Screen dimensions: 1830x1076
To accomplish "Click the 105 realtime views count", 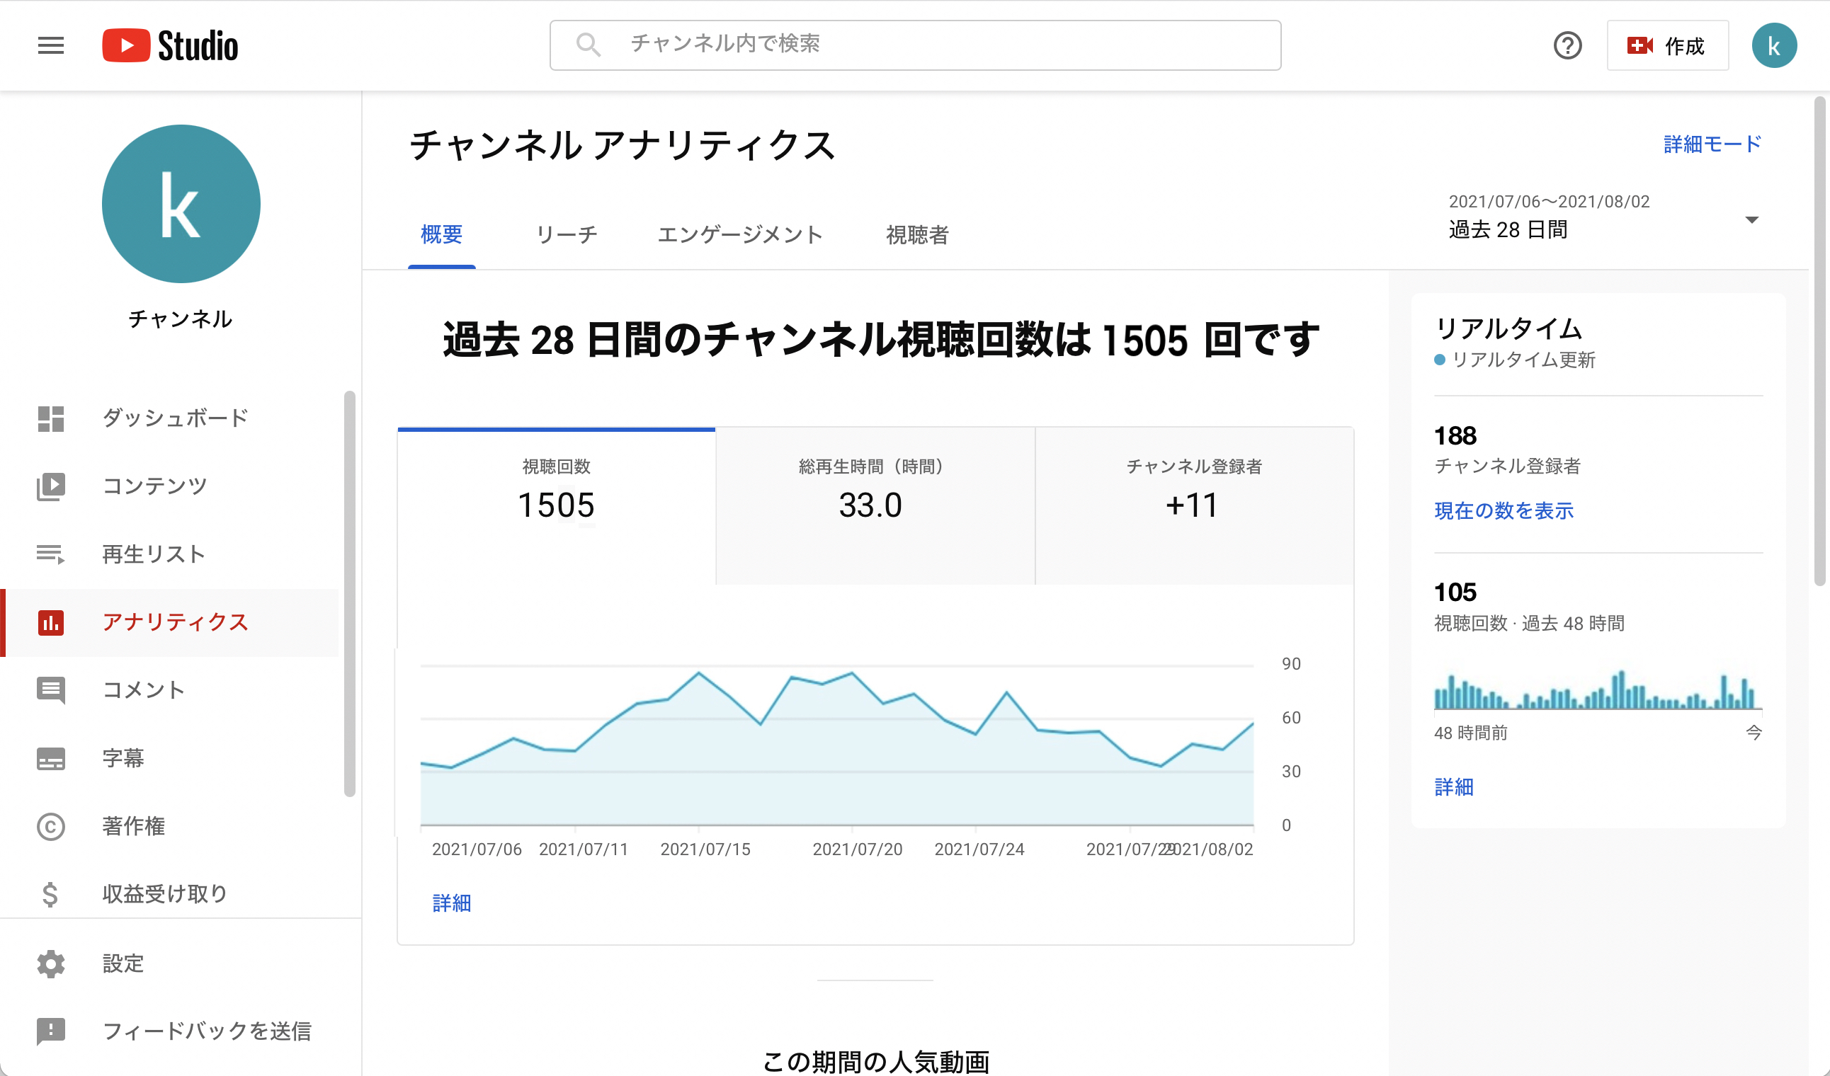I will tap(1455, 592).
